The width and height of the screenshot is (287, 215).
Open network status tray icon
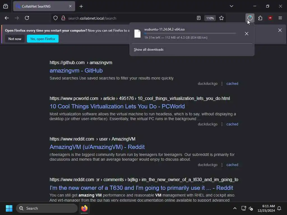(244, 208)
